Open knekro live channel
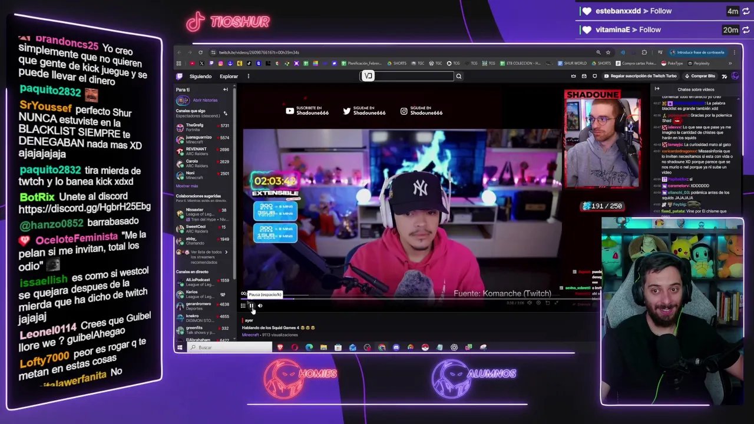The height and width of the screenshot is (424, 754). tap(203, 318)
